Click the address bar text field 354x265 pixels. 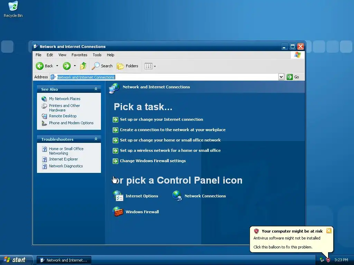pos(164,77)
